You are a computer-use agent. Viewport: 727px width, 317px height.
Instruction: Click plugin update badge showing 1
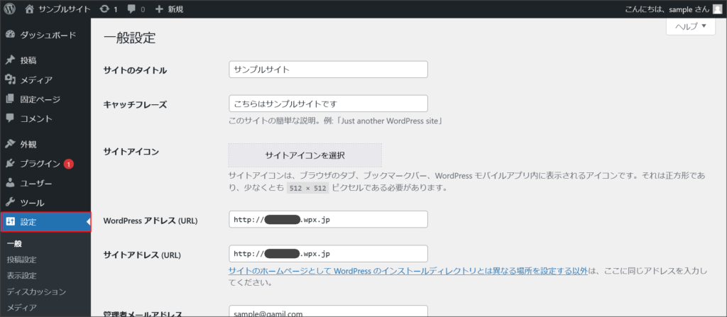click(x=69, y=164)
